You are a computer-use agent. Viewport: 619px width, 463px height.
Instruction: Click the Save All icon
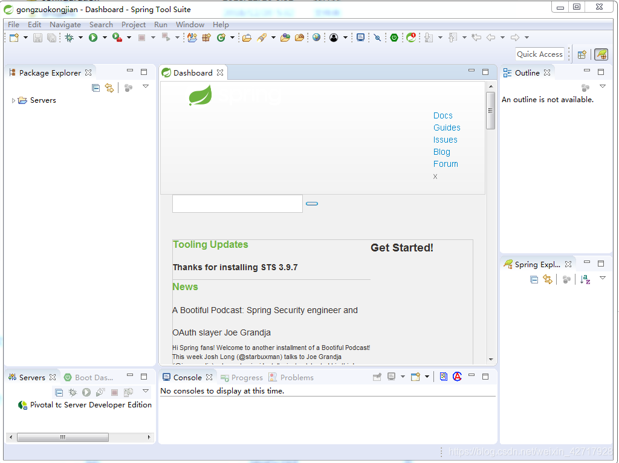[x=51, y=37]
